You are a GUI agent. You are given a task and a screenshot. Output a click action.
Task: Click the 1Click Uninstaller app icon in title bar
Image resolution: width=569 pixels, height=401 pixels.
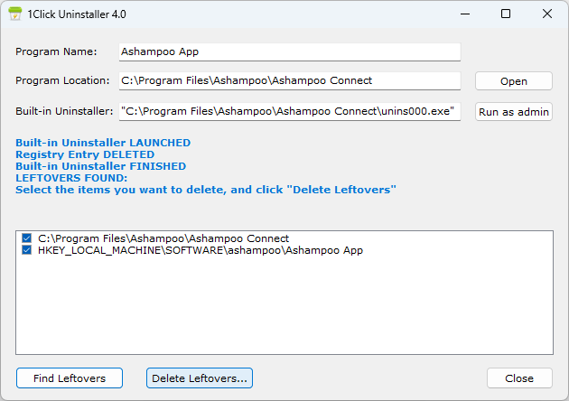[x=14, y=14]
